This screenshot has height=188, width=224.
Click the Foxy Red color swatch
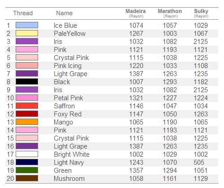point(27,114)
